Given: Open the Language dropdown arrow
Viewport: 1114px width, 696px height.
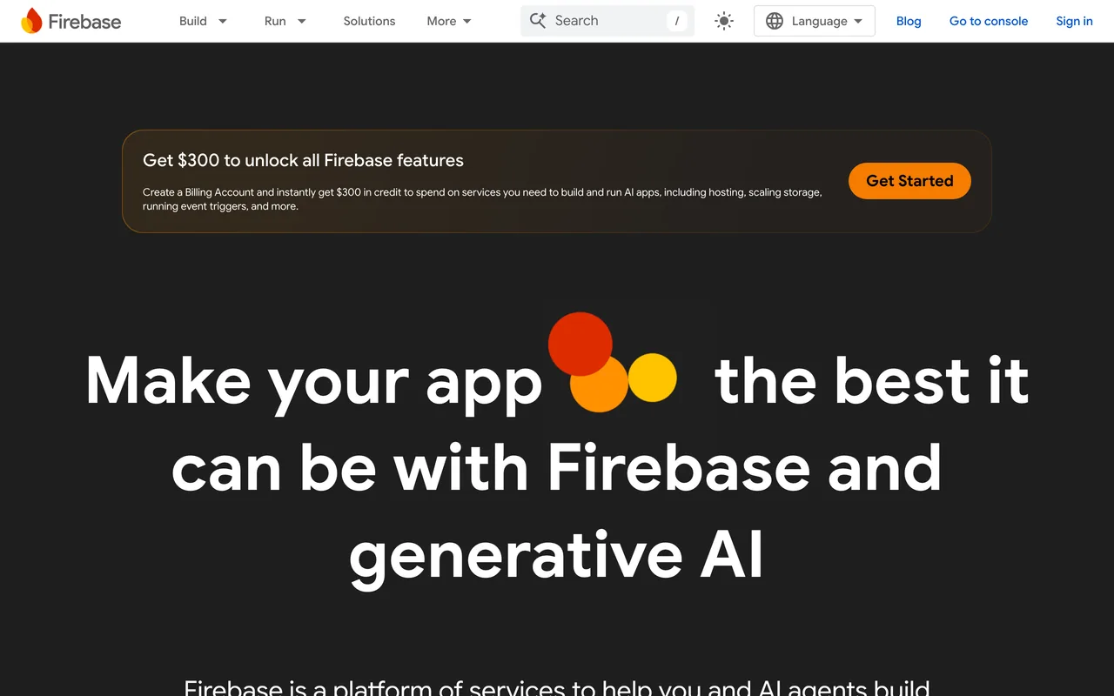Looking at the screenshot, I should click(858, 21).
